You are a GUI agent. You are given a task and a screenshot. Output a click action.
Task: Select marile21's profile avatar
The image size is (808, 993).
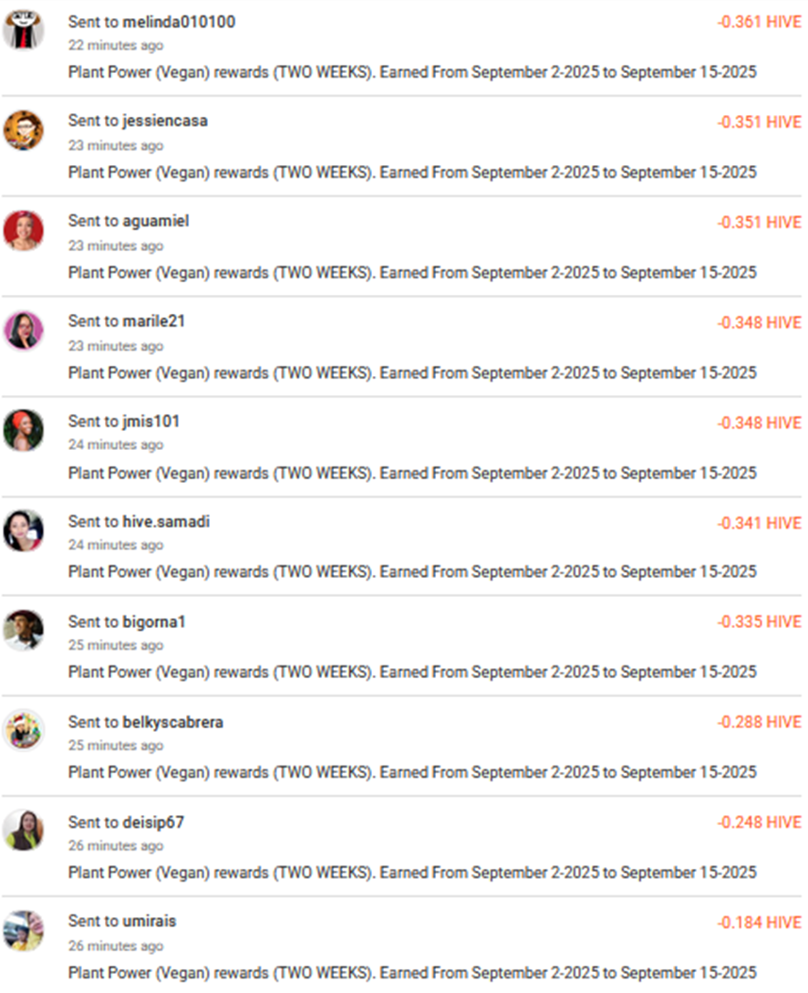(x=24, y=330)
